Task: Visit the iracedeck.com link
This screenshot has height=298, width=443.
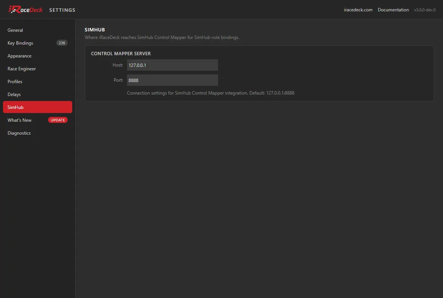Action: (x=358, y=9)
